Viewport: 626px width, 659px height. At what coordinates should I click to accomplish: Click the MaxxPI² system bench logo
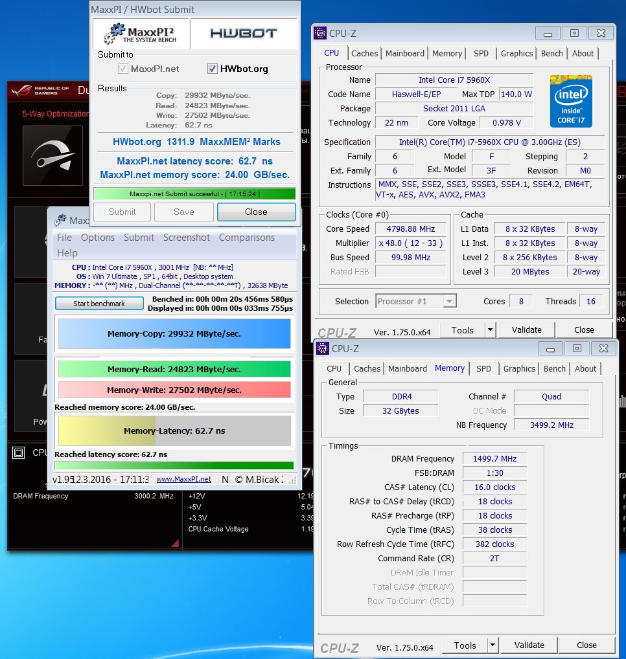pyautogui.click(x=141, y=34)
